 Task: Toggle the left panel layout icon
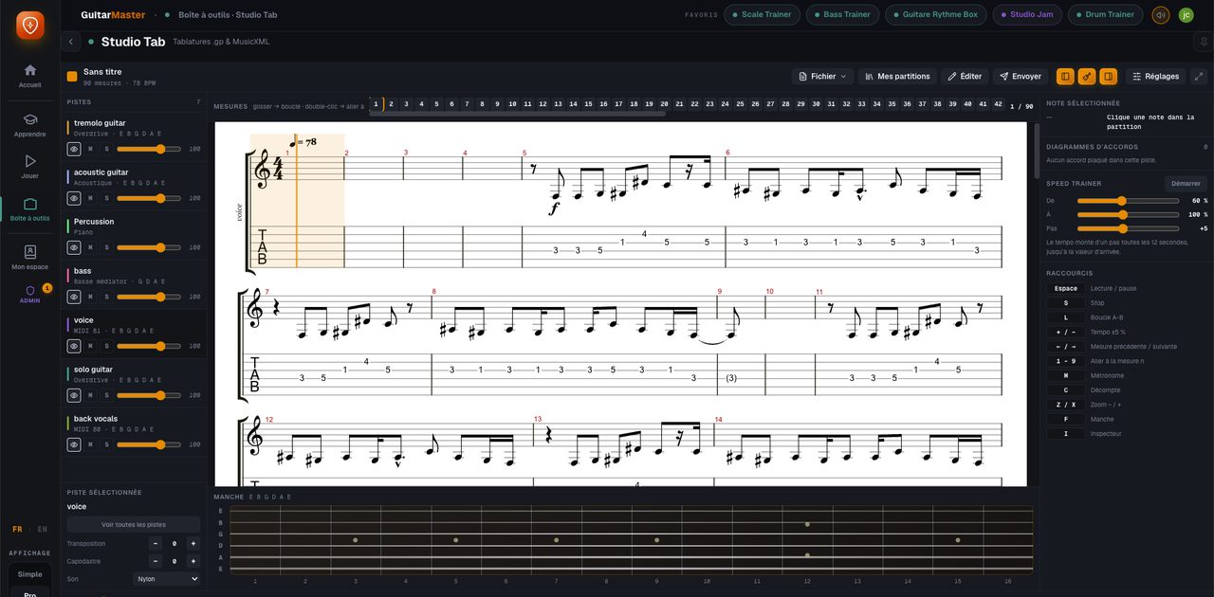point(1065,76)
